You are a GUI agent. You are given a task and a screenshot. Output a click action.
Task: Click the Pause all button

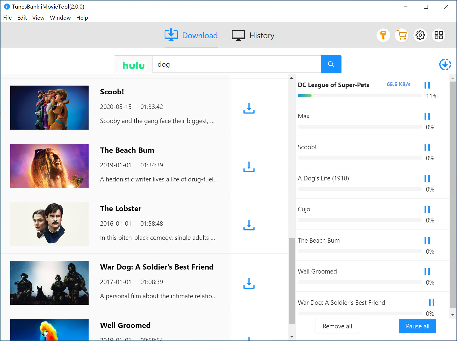tap(418, 326)
